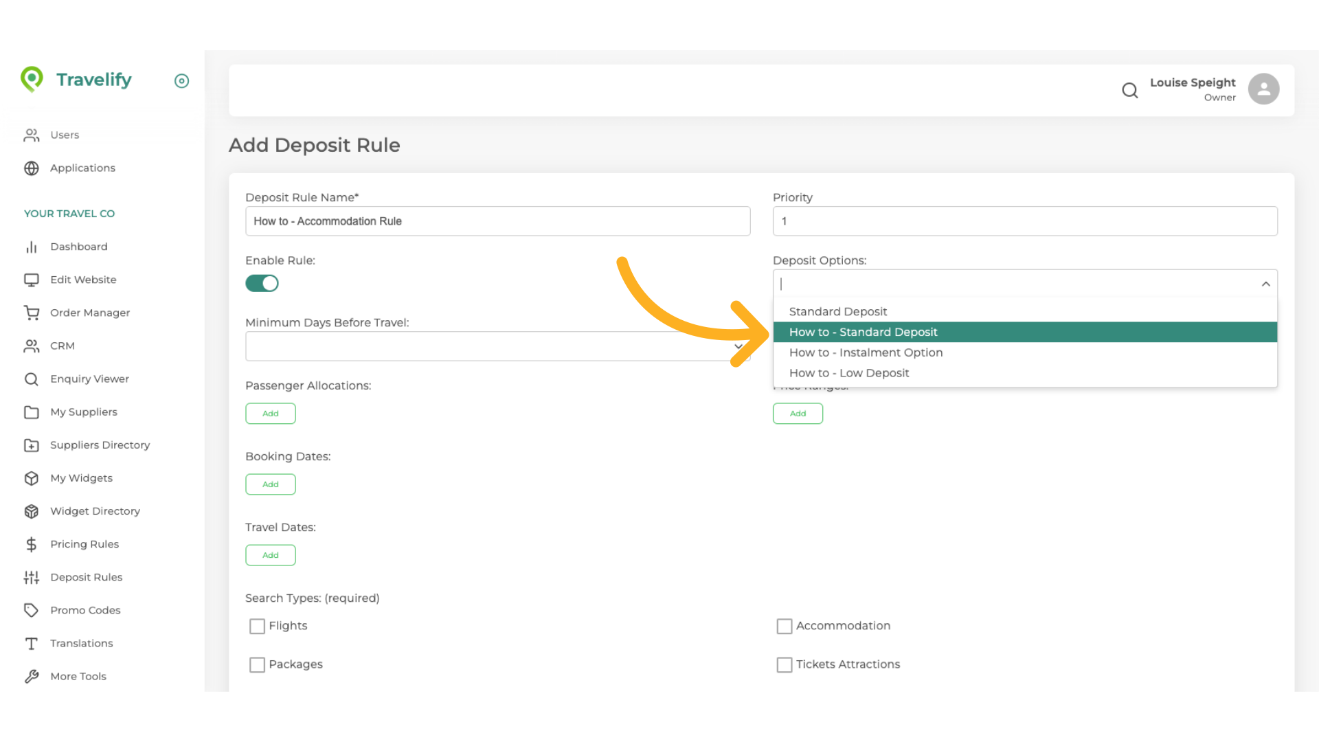Select the Order Manager sidebar icon
Screen dimensions: 1319x742
point(32,313)
